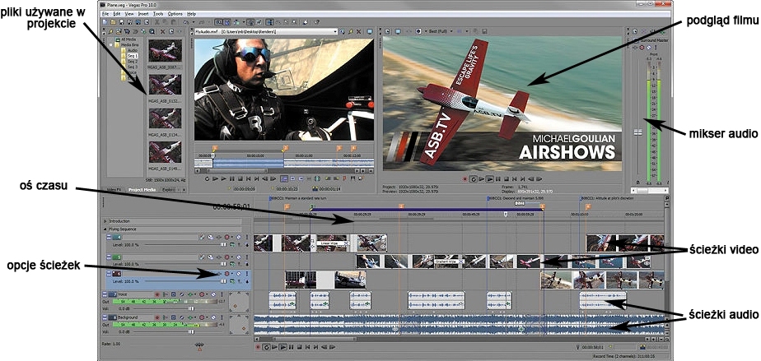
Task: Select the Seq 1 media bin
Action: point(133,56)
